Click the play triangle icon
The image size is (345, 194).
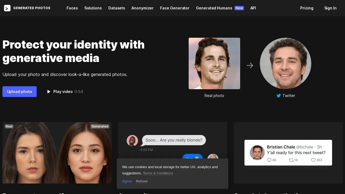tap(49, 92)
